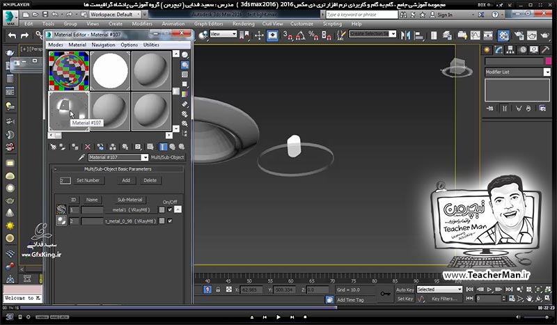
Task: Click color swatch for metal1 sub-material
Action: (x=162, y=209)
